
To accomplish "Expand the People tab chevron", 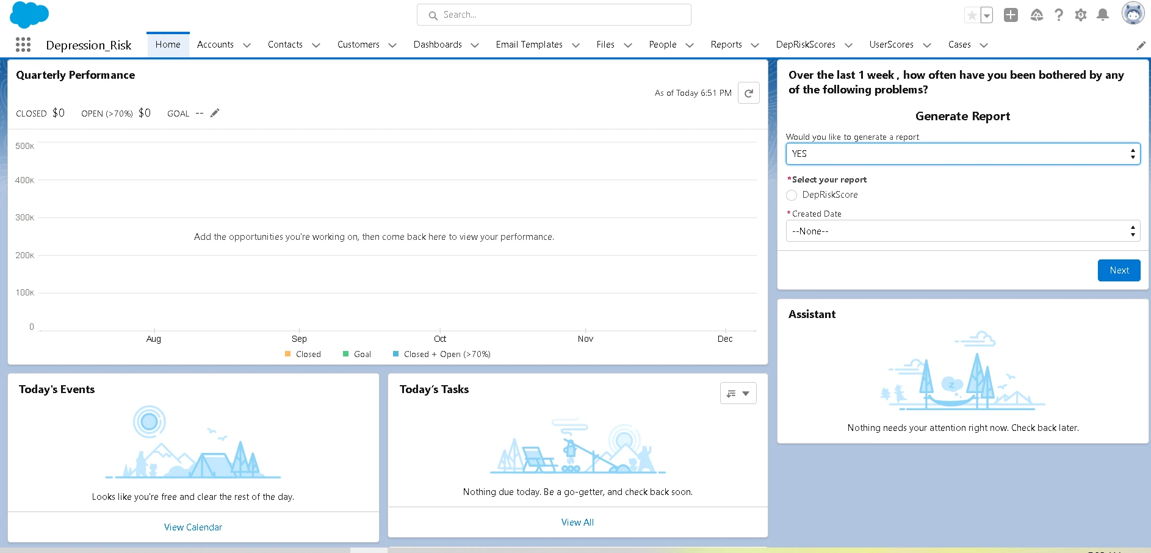I will (690, 45).
